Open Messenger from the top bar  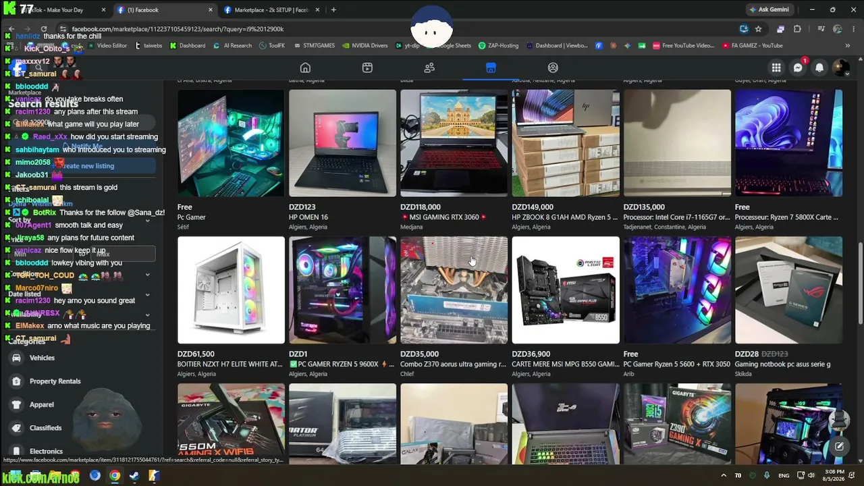pyautogui.click(x=798, y=67)
